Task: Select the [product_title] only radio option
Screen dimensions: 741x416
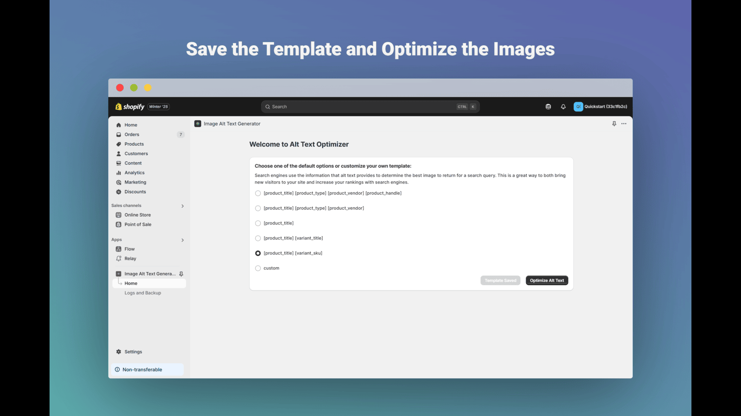Action: tap(258, 223)
